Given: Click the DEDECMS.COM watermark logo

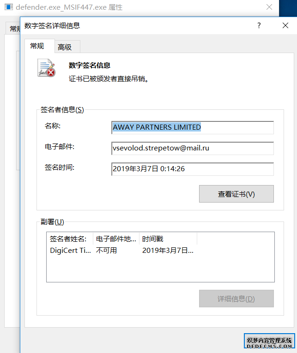Looking at the screenshot, I should (269, 341).
